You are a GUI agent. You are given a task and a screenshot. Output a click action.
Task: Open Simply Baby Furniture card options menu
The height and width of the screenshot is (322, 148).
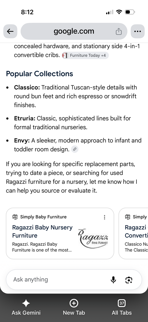[x=105, y=217]
